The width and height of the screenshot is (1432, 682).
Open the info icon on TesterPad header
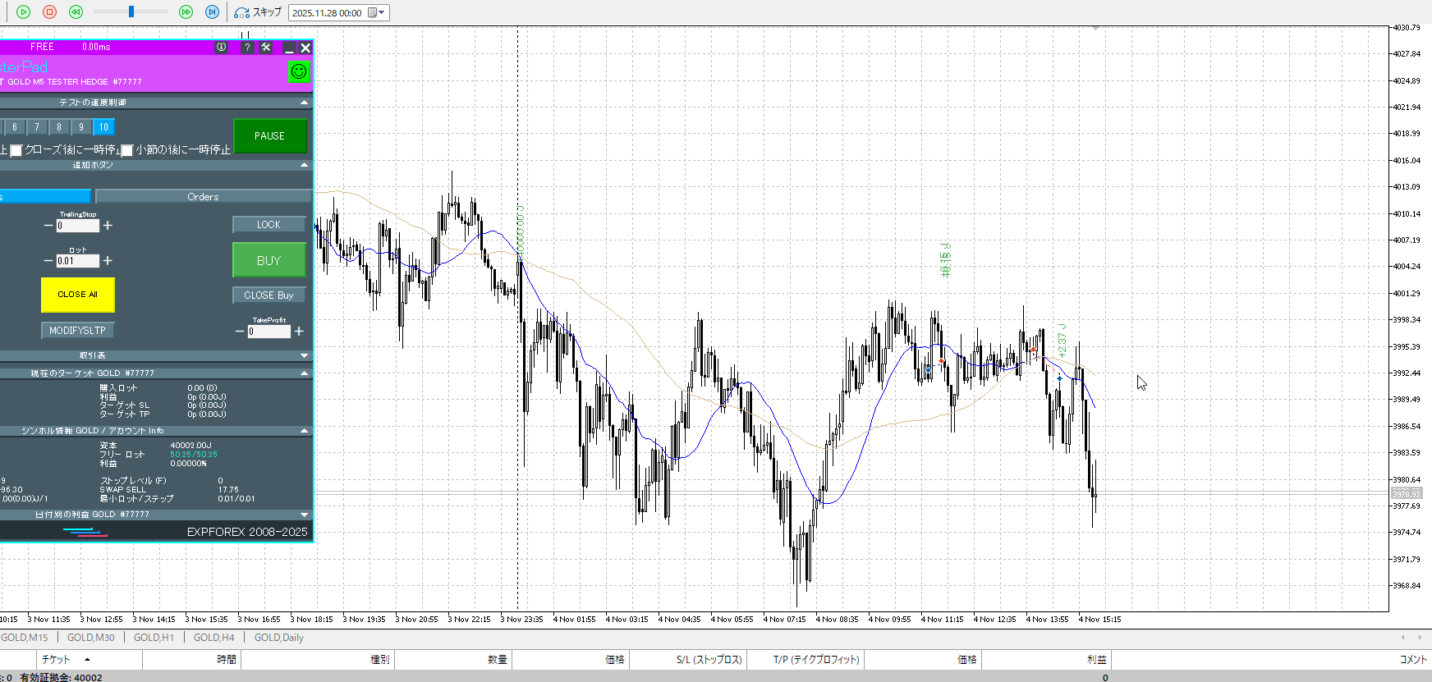pyautogui.click(x=221, y=48)
